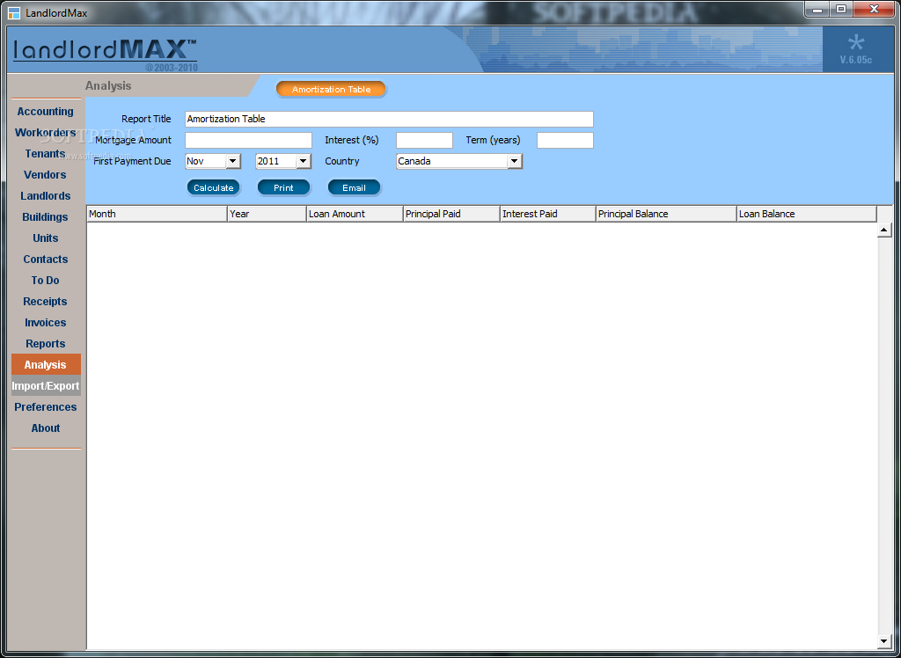Click the Year column header

tap(267, 214)
